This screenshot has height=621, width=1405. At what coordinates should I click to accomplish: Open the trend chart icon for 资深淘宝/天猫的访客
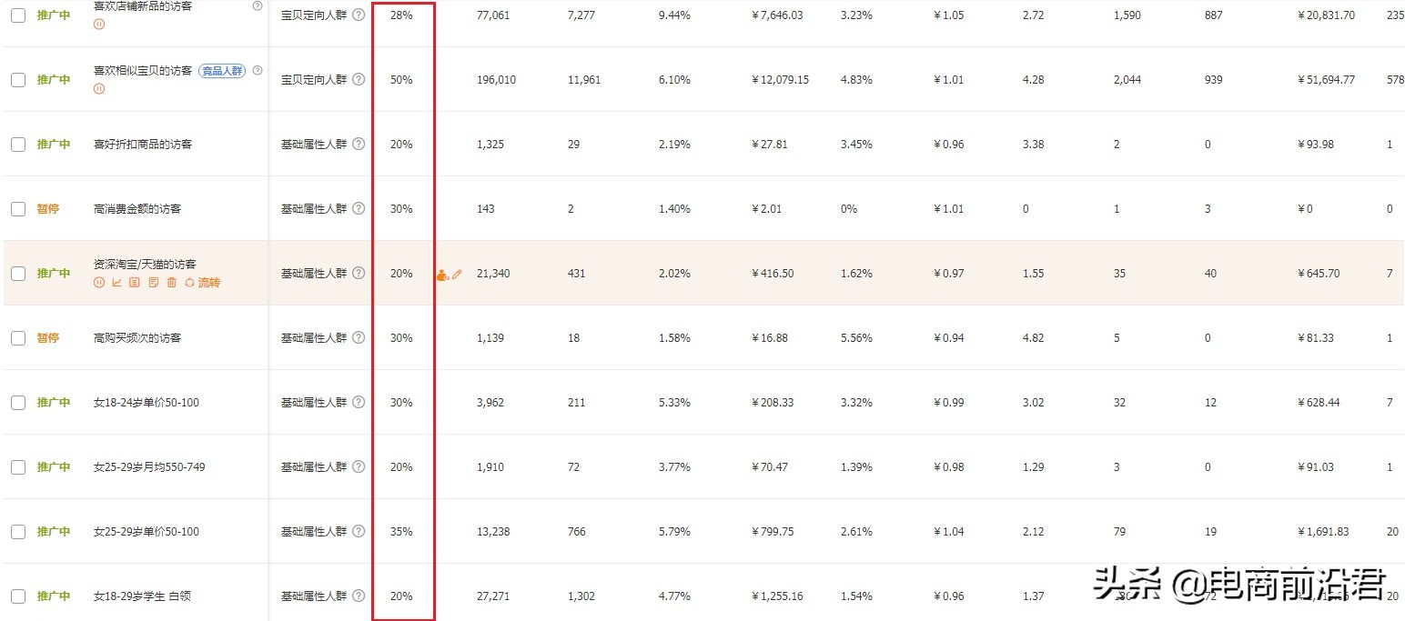(116, 283)
